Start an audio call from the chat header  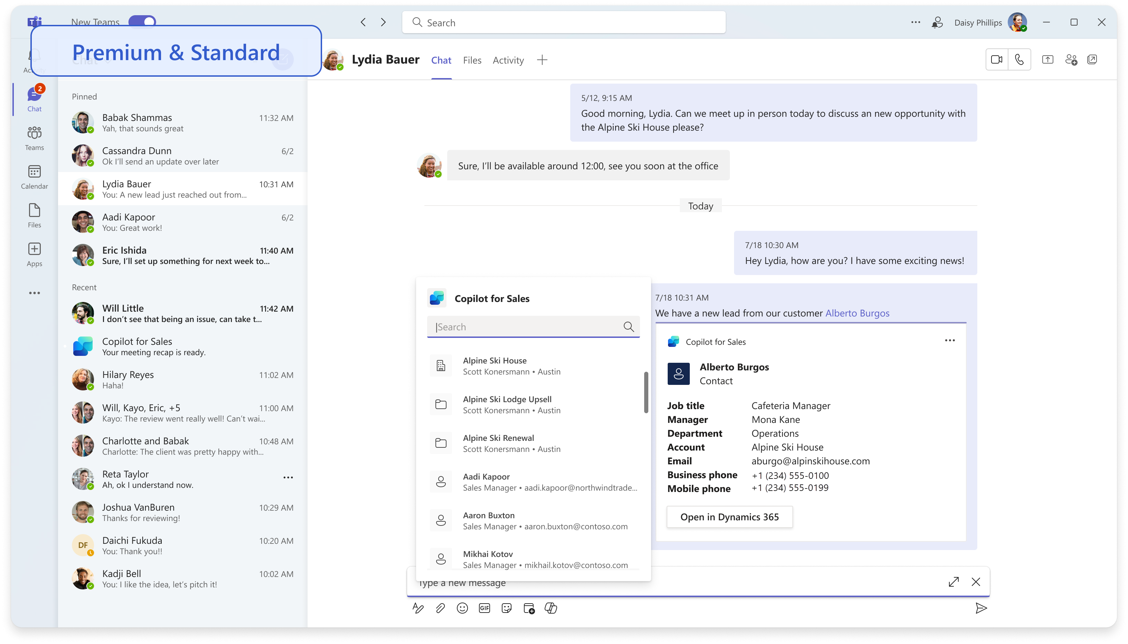coord(1019,59)
